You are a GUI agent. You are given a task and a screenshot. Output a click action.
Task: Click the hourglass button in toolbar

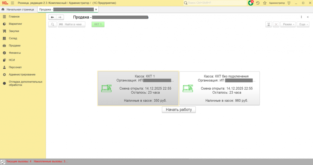pos(269,24)
